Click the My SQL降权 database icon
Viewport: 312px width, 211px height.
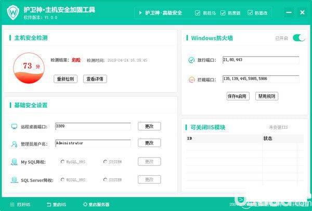[14, 162]
